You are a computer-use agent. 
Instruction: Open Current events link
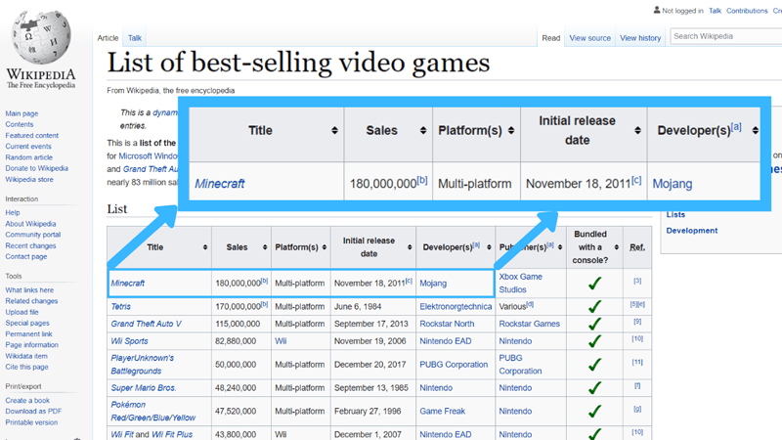(x=28, y=147)
